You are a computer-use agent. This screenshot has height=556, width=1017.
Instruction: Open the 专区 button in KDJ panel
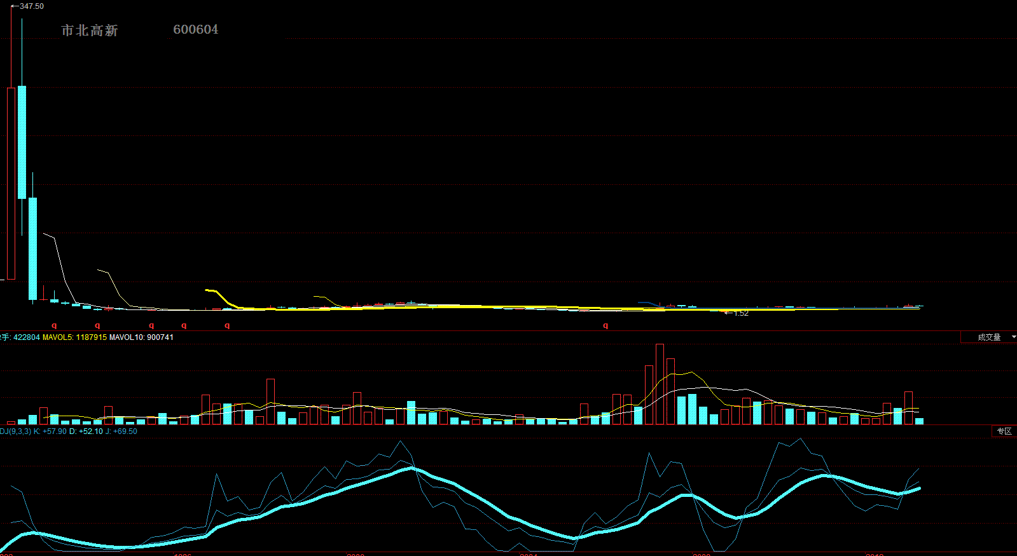pyautogui.click(x=1004, y=431)
